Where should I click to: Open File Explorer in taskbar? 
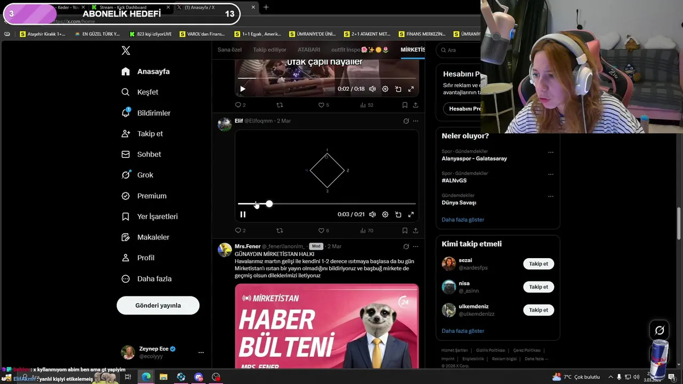point(163,377)
